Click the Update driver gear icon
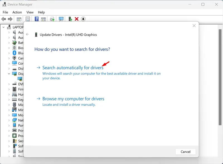The height and width of the screenshot is (164, 223). (x=52, y=19)
